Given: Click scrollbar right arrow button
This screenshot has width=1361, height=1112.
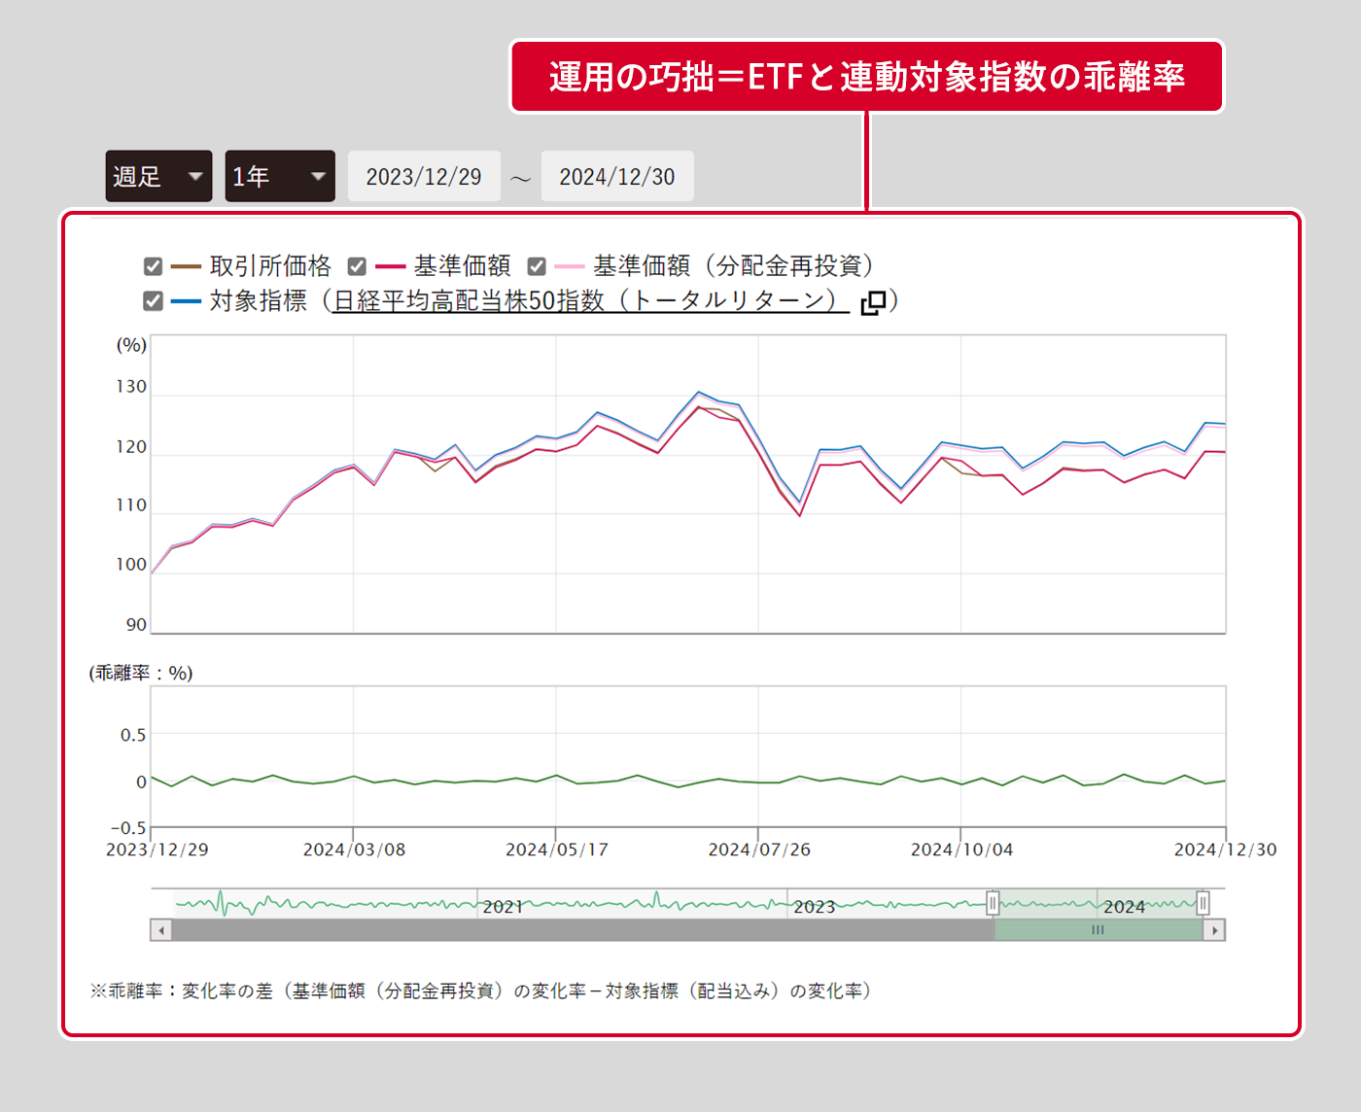Looking at the screenshot, I should click(x=1214, y=930).
